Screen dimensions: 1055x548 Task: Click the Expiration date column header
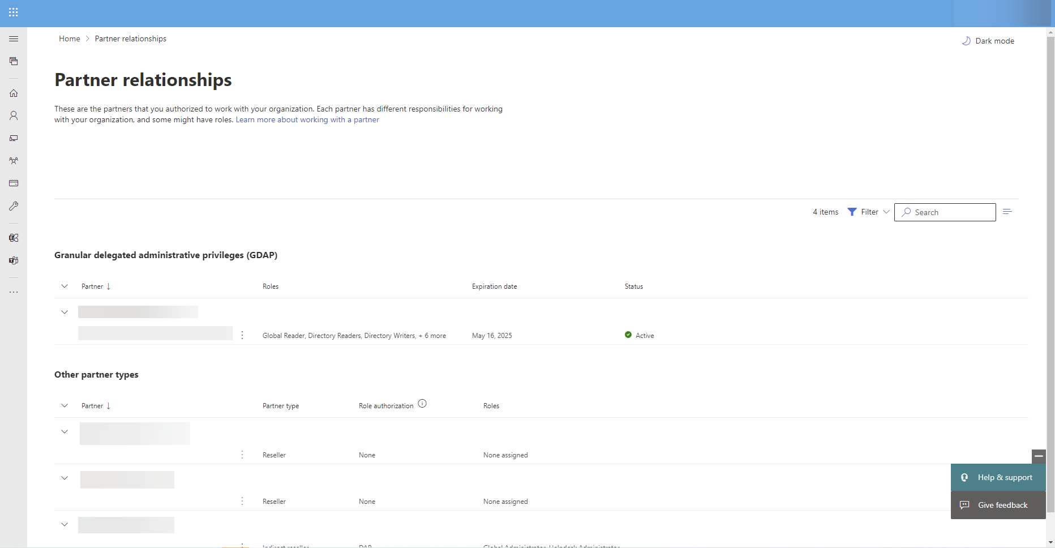coord(494,286)
